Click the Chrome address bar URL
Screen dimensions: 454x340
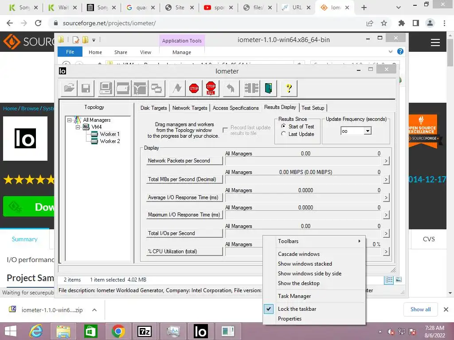pyautogui.click(x=109, y=23)
